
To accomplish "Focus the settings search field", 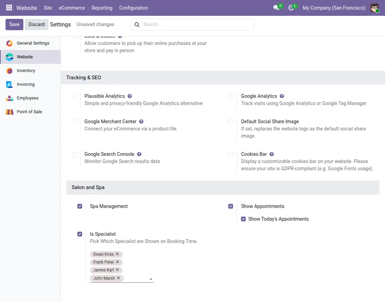I will pos(192,24).
